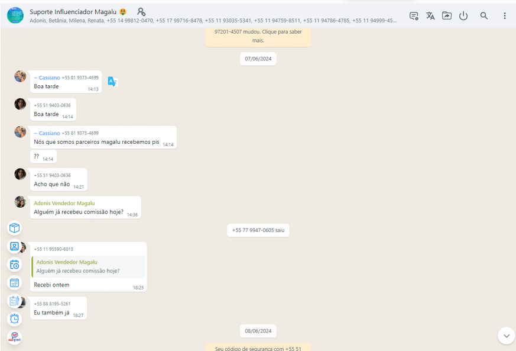Click the avatar beside the 14:14 "Boa tarde"
This screenshot has width=516, height=351.
coord(20,104)
